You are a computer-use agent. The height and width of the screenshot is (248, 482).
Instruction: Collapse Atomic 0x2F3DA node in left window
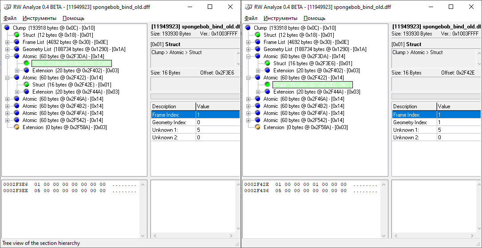(x=8, y=56)
